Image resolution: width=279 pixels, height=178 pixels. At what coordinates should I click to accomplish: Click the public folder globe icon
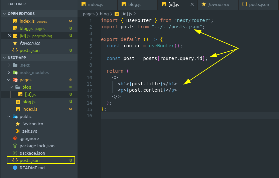coord(15,116)
